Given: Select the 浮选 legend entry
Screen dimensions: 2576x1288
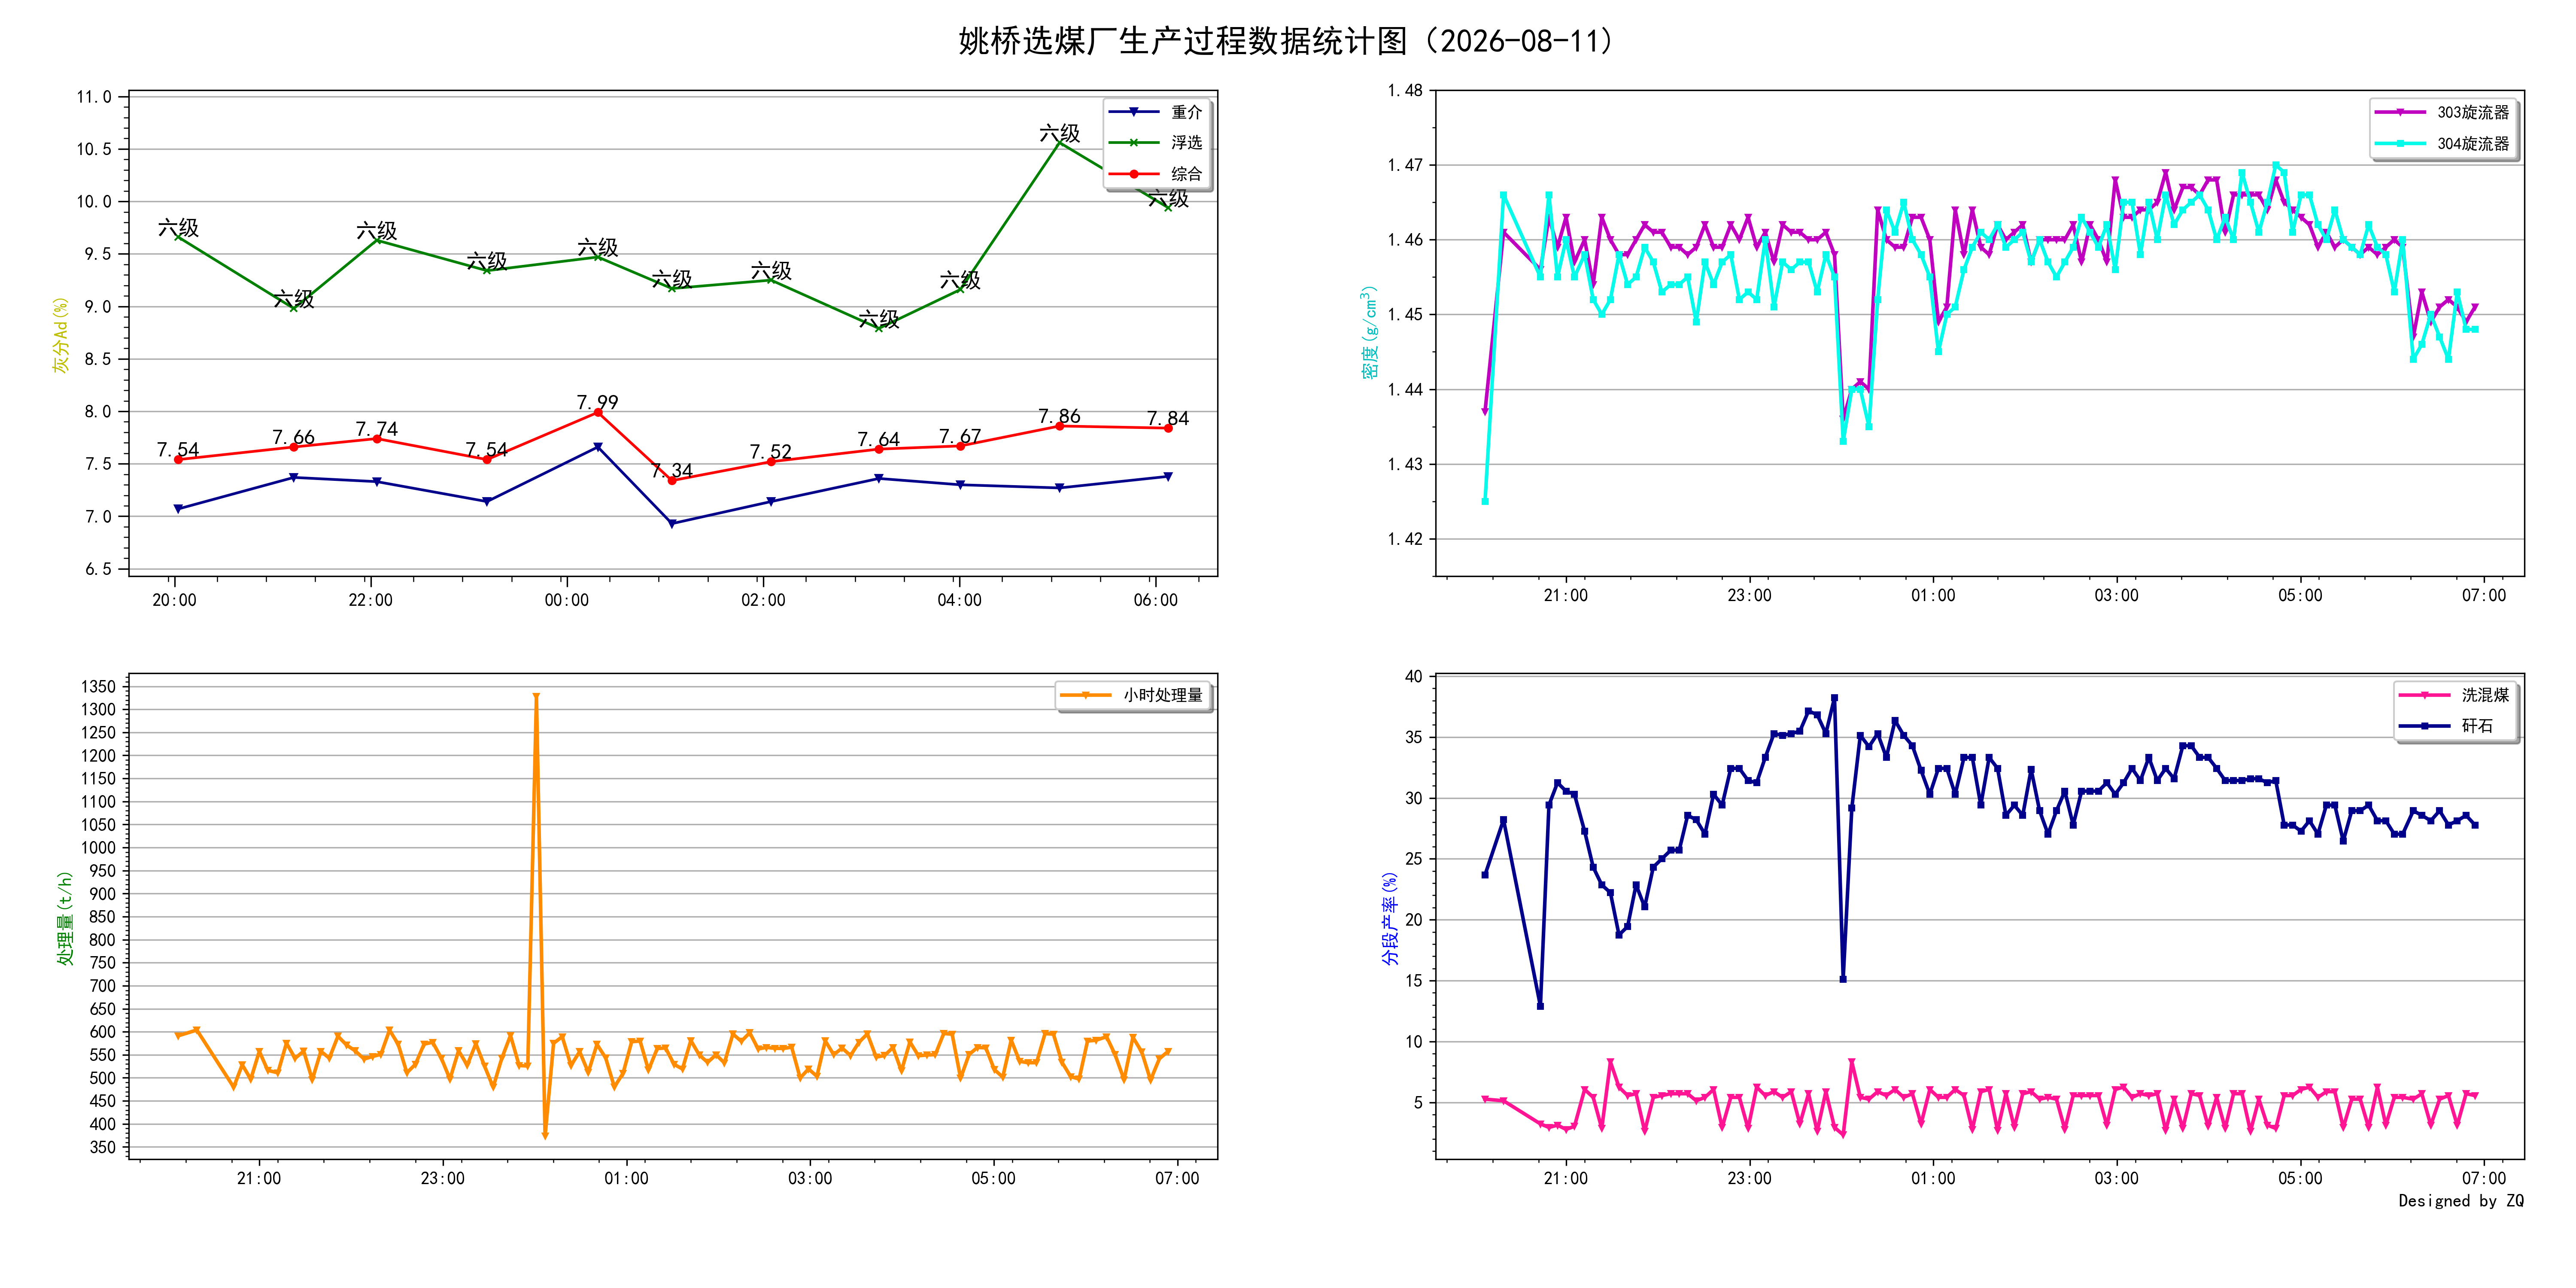Looking at the screenshot, I should pyautogui.click(x=1157, y=143).
